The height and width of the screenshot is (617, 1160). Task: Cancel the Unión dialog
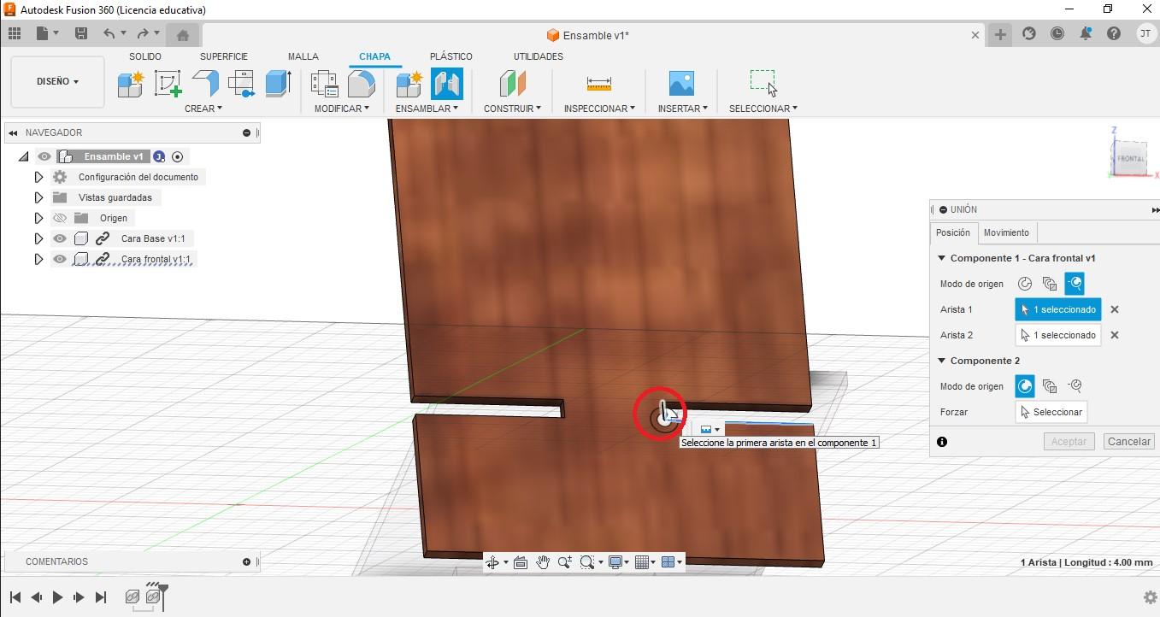tap(1128, 441)
